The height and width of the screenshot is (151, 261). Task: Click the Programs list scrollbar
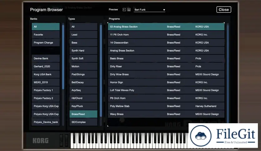[228, 73]
